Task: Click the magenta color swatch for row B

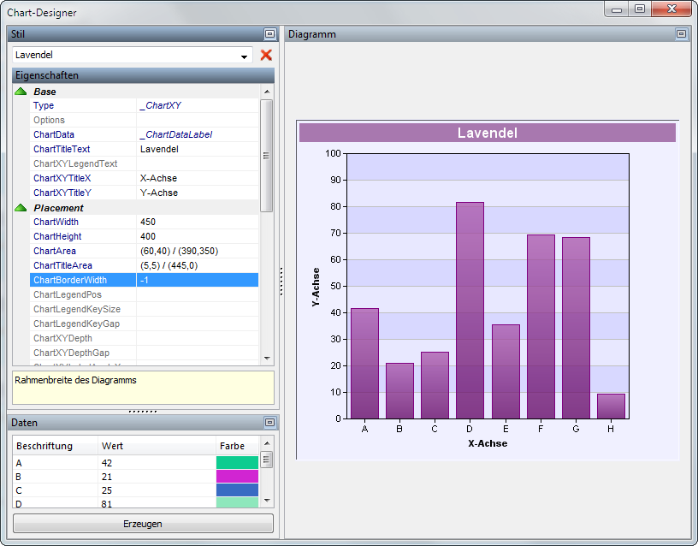Action: point(237,477)
